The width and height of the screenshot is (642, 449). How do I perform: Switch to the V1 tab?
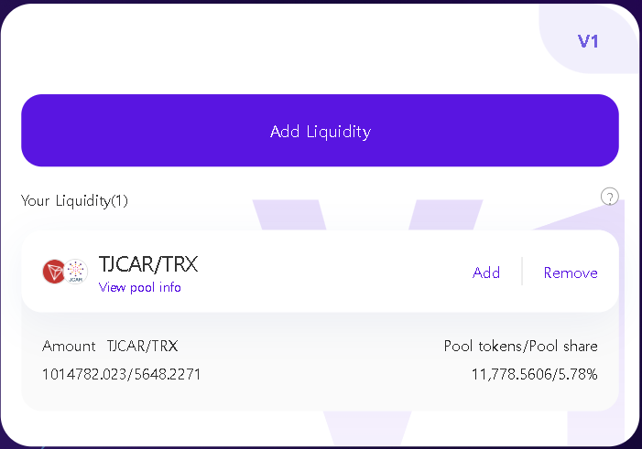click(x=588, y=41)
